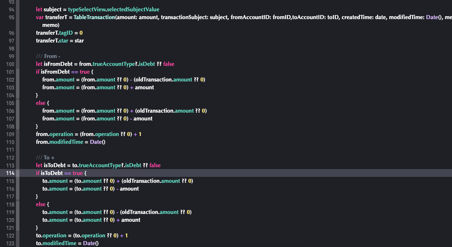Click 'modifiedTime' on line 123

click(60, 244)
